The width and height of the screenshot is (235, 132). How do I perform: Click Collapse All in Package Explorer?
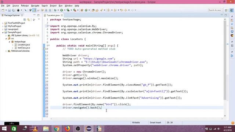[25, 19]
